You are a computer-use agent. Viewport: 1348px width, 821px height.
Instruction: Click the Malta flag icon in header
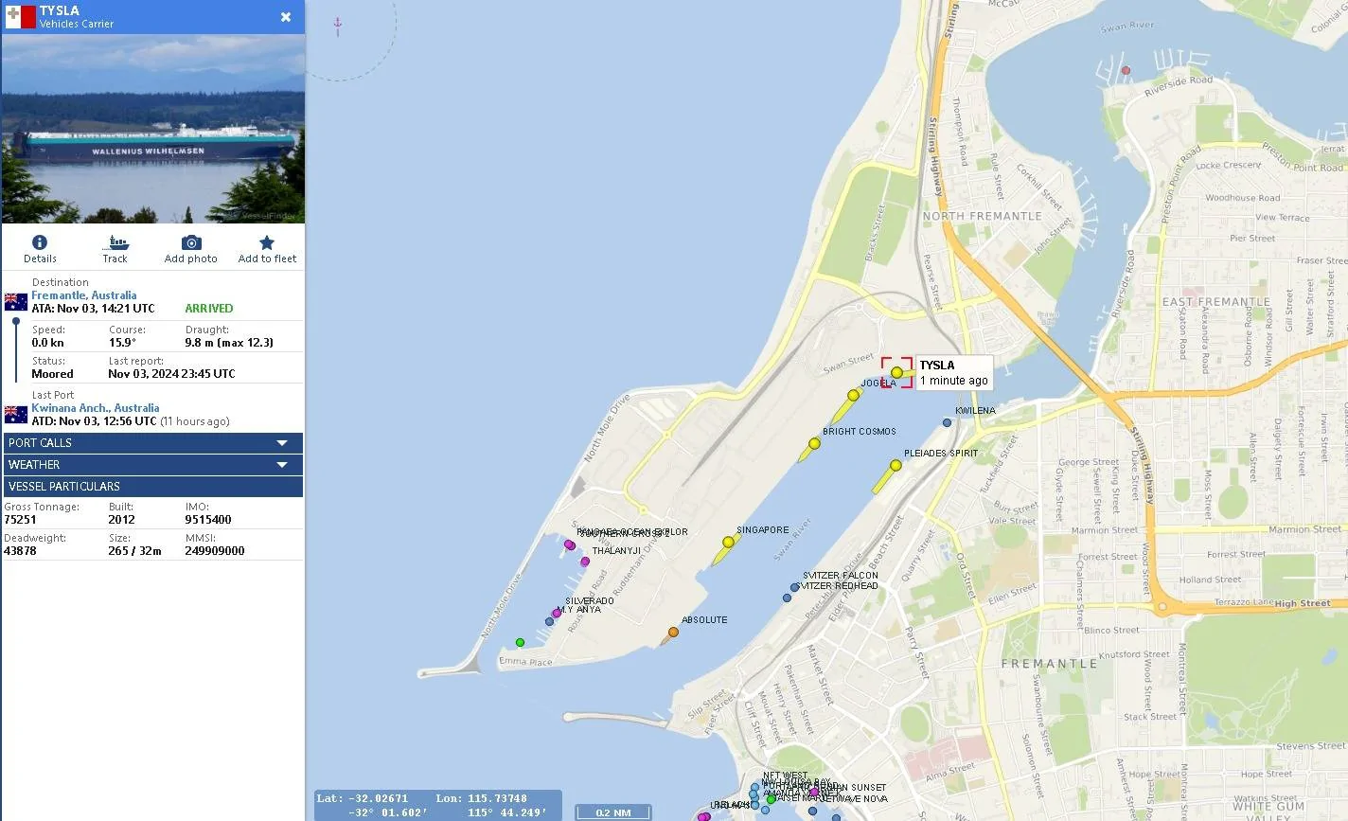[x=20, y=17]
